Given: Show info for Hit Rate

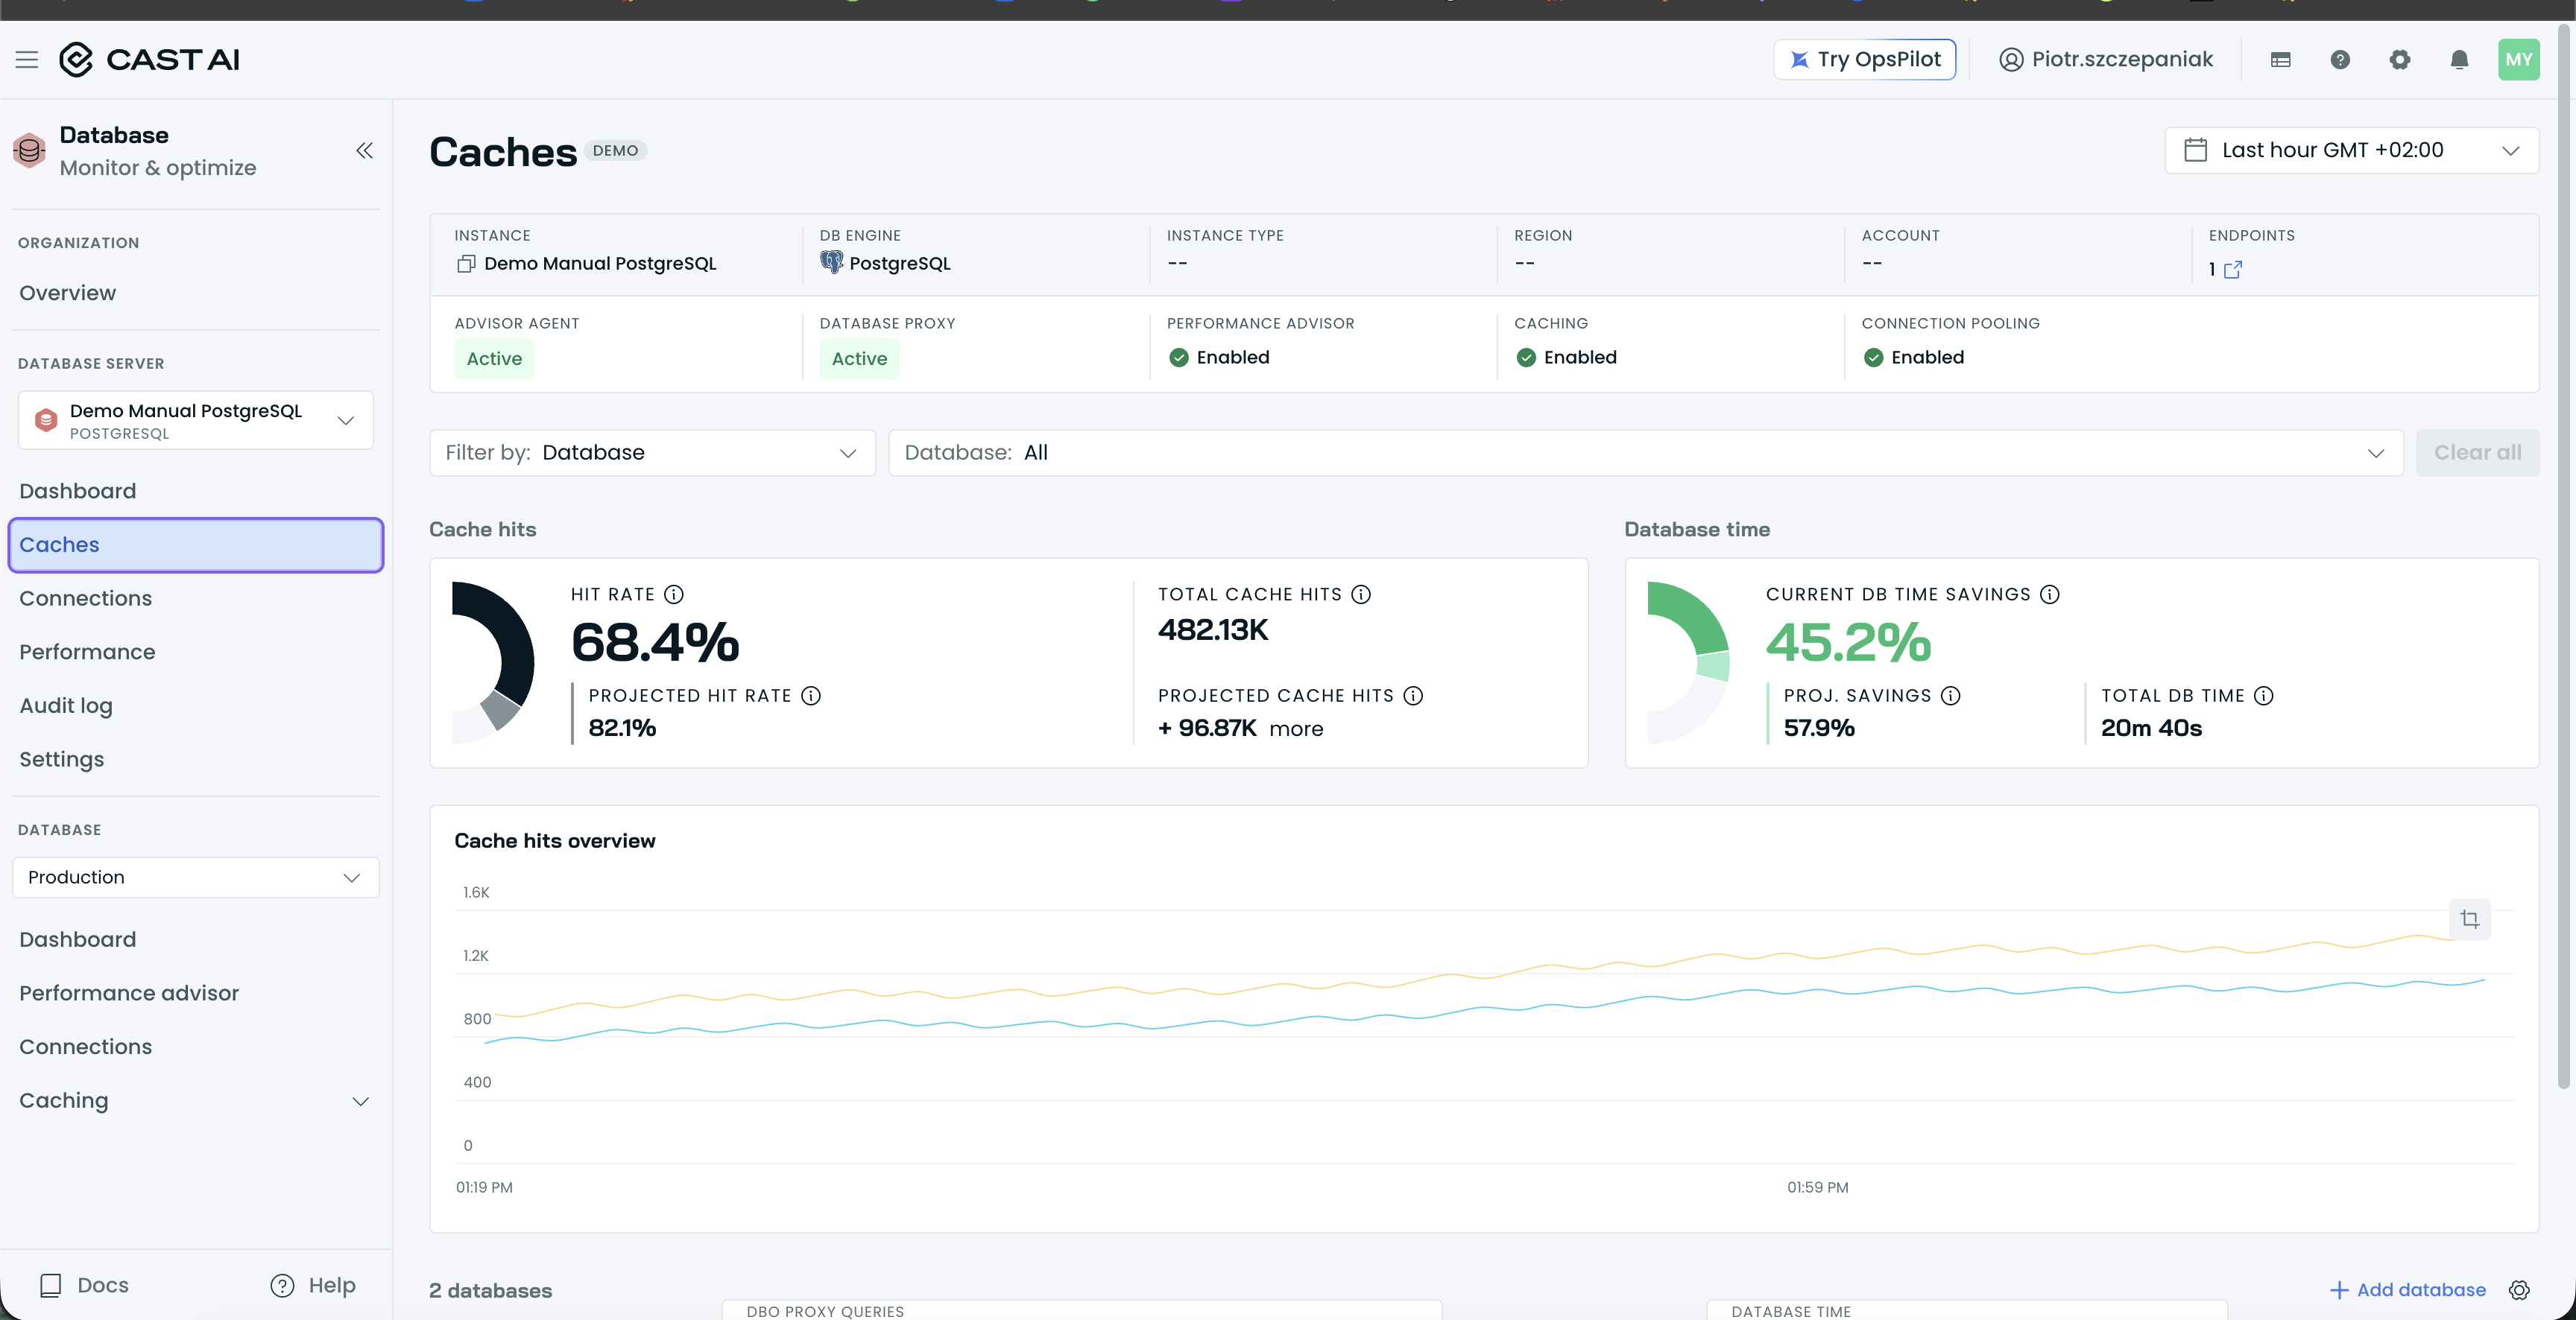Looking at the screenshot, I should point(674,594).
